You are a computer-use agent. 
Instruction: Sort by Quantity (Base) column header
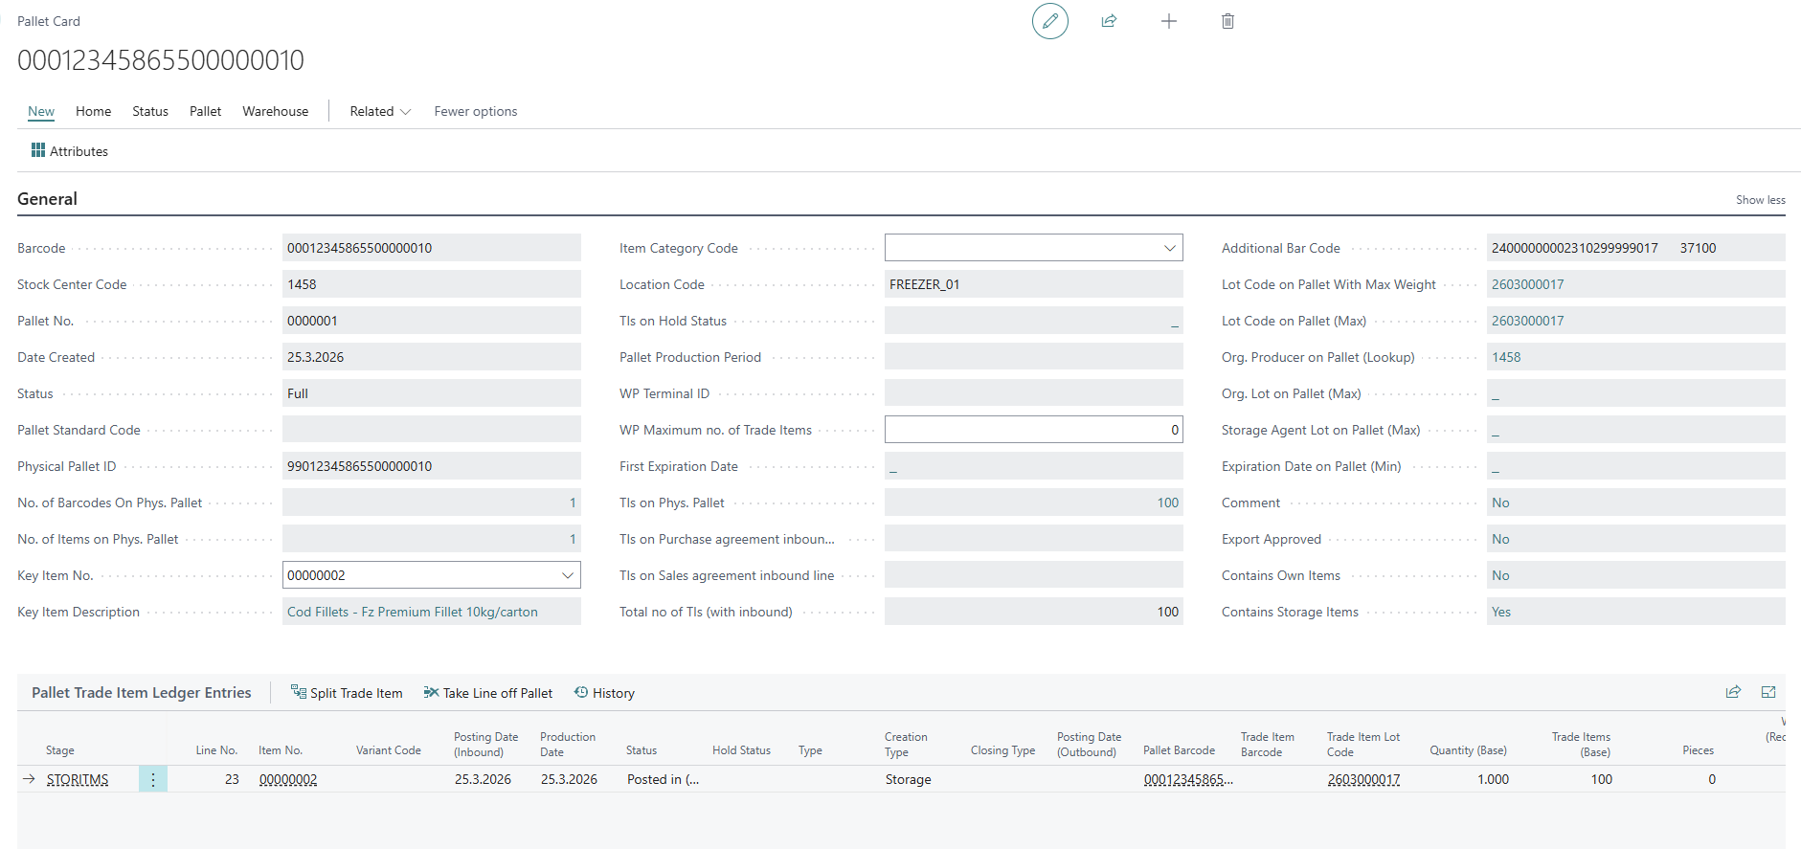1468,750
